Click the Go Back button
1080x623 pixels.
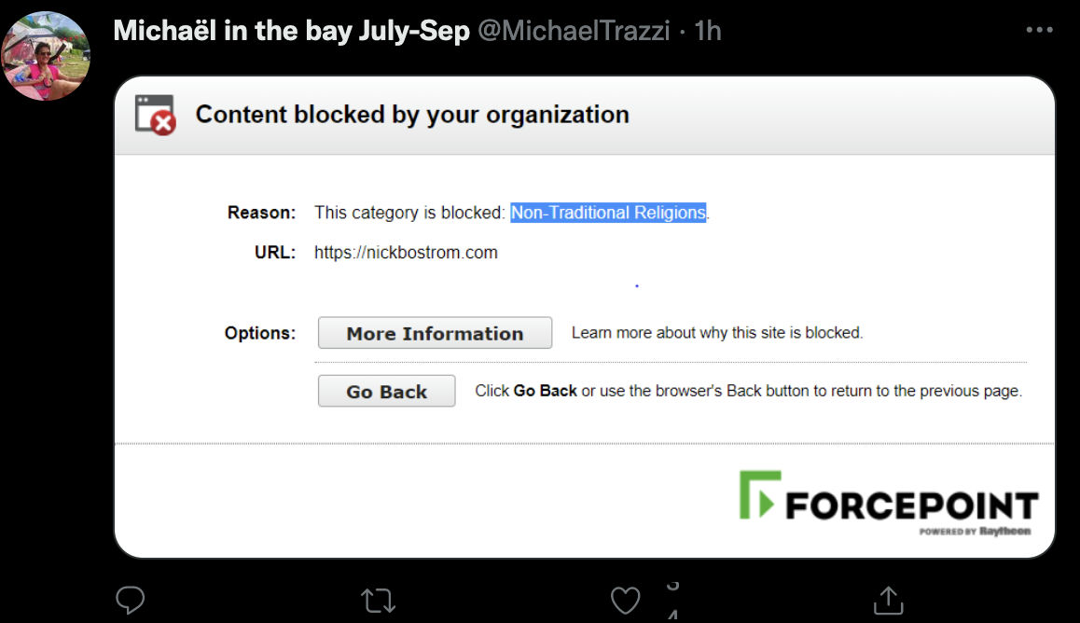[x=386, y=391]
